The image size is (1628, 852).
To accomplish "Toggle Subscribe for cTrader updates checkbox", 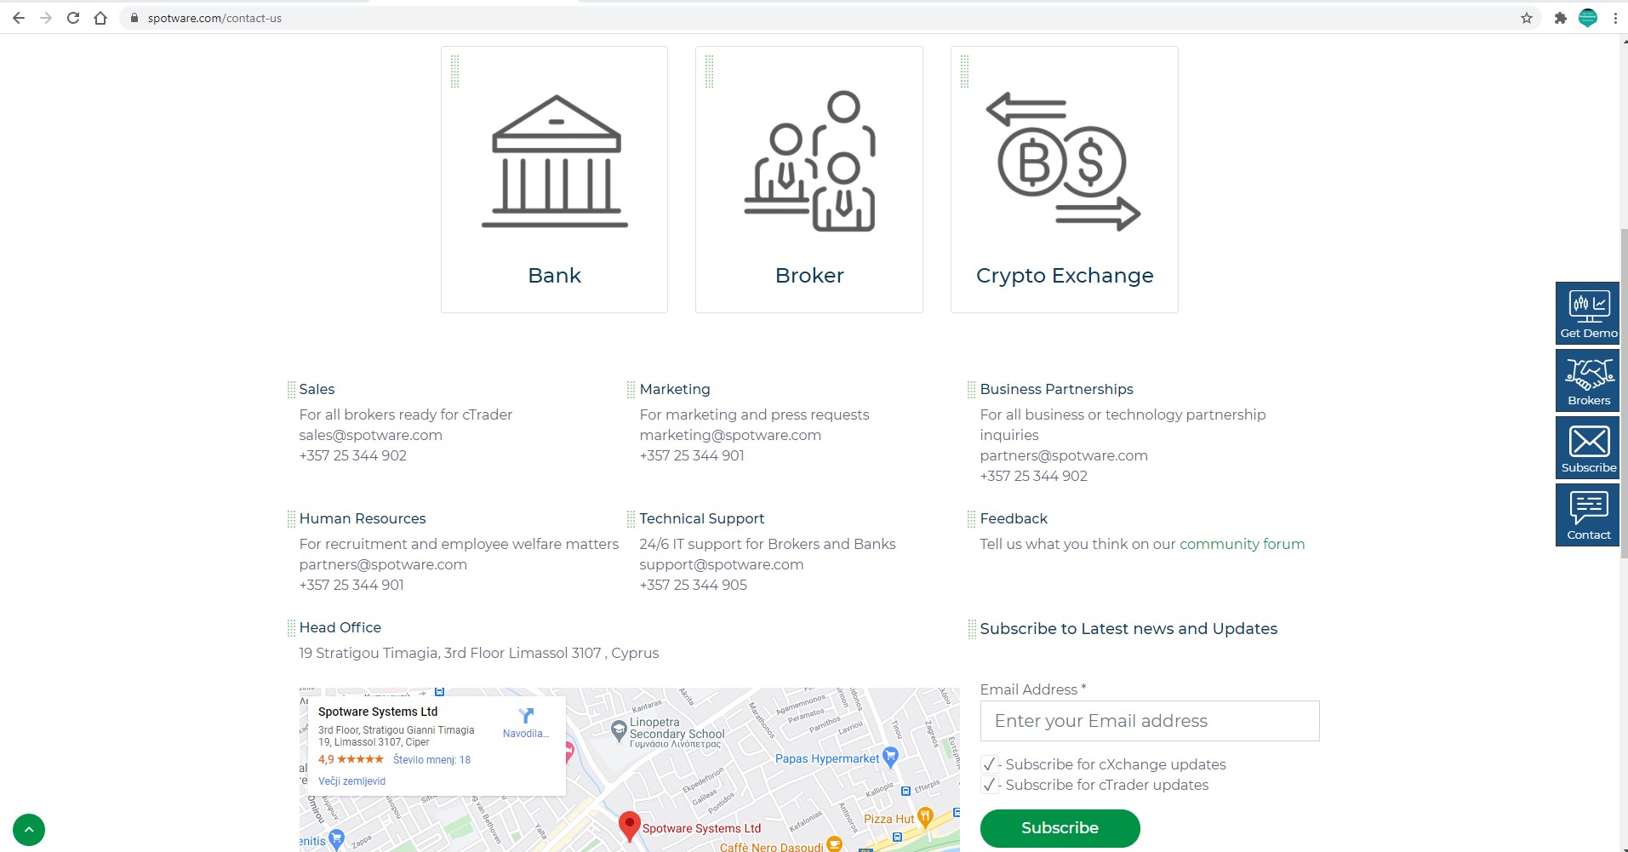I will (x=989, y=785).
